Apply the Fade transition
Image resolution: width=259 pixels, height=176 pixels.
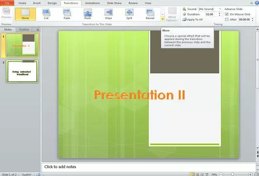[67, 14]
